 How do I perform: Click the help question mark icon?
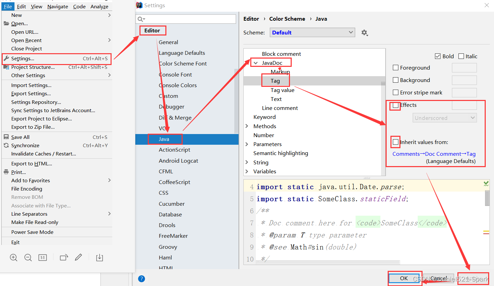click(142, 279)
